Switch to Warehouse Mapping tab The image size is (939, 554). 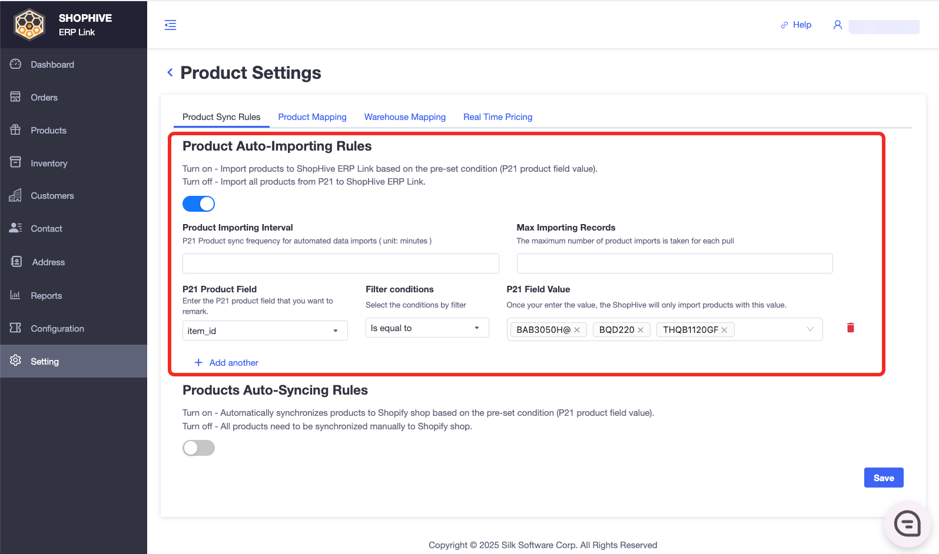(x=405, y=117)
